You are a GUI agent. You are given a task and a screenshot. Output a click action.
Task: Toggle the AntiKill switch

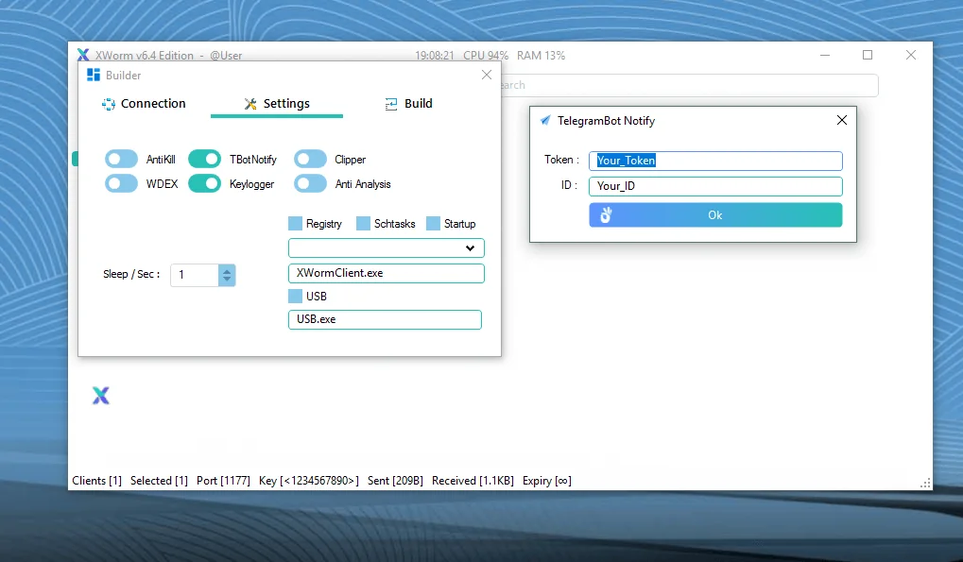tap(121, 159)
